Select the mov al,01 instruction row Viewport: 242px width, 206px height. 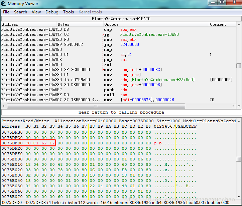point(119,55)
